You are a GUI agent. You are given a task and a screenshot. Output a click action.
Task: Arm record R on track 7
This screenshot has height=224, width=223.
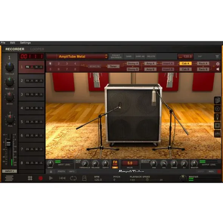(32, 149)
